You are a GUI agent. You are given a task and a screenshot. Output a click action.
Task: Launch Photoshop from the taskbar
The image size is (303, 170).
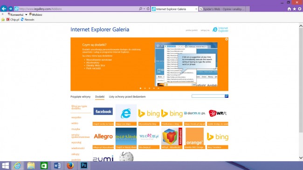click(83, 166)
